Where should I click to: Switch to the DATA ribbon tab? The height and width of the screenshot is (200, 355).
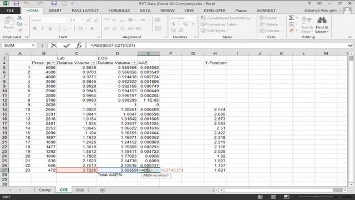pos(145,11)
